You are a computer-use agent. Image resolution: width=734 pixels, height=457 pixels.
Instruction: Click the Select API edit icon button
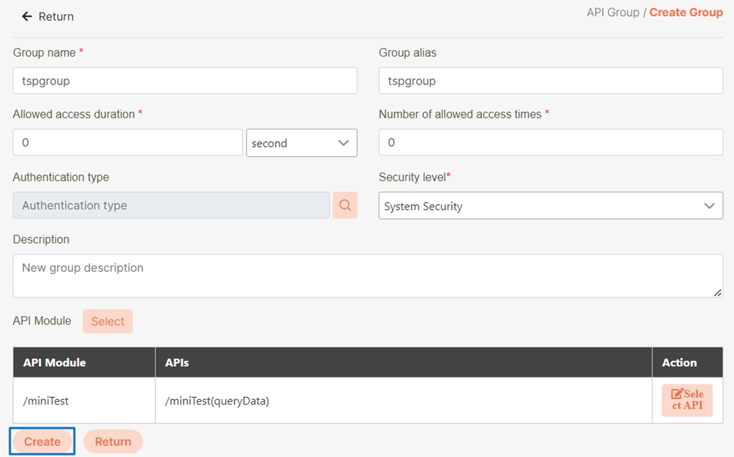687,400
